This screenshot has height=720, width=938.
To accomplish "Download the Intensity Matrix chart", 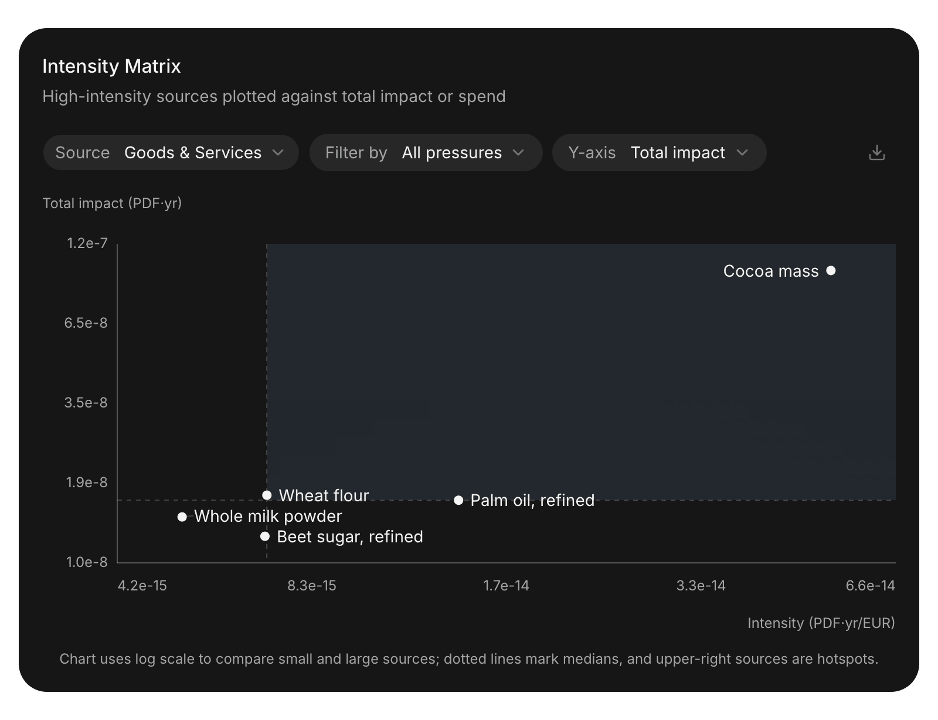I will click(876, 152).
